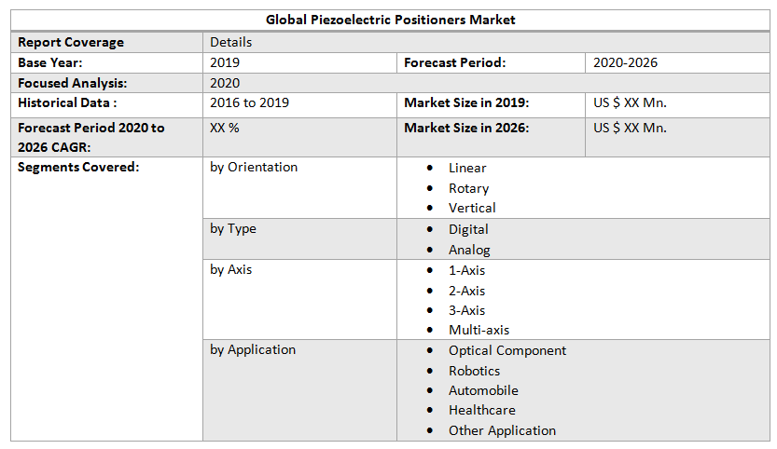Screen dimensions: 777x449
Task: Click the Multi-axis bullet item
Action: 479,330
